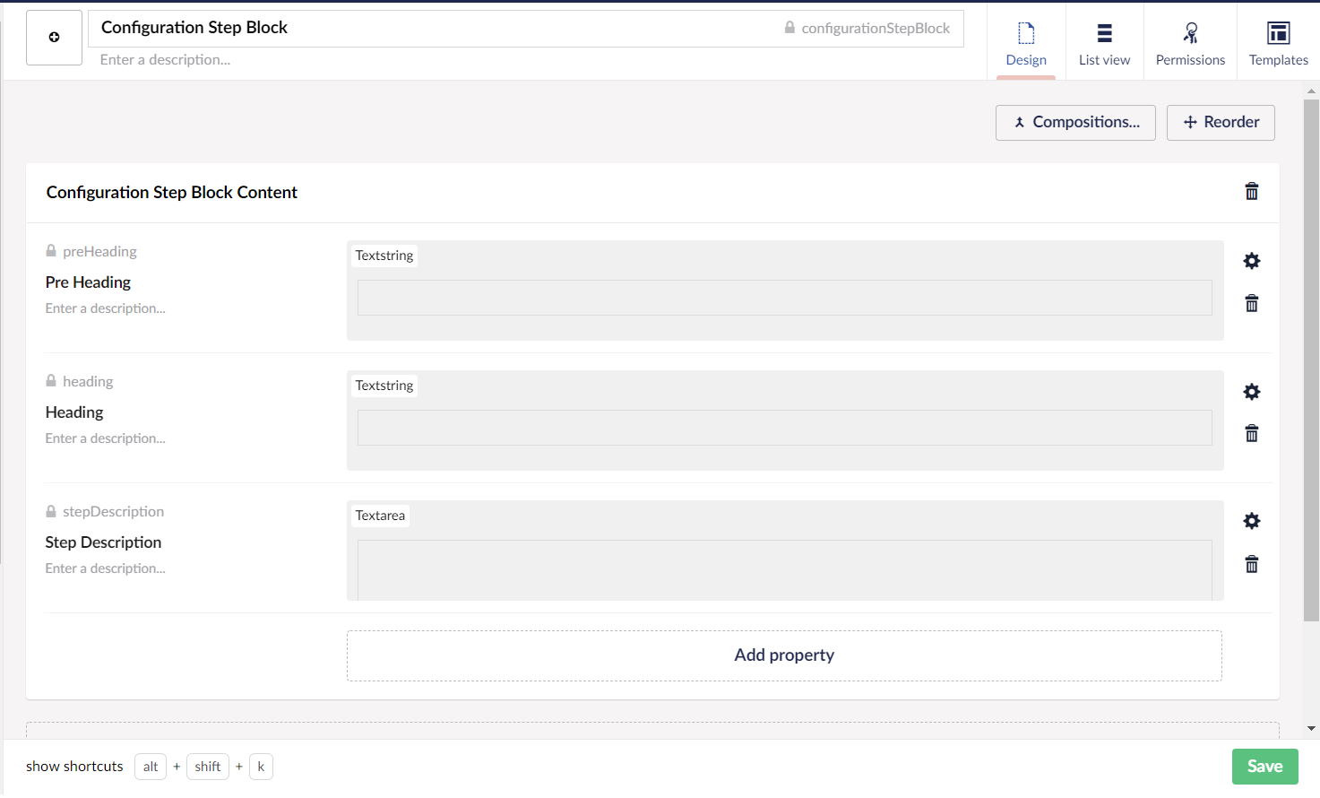Unlock the stepDescription alias lock

pyautogui.click(x=51, y=511)
